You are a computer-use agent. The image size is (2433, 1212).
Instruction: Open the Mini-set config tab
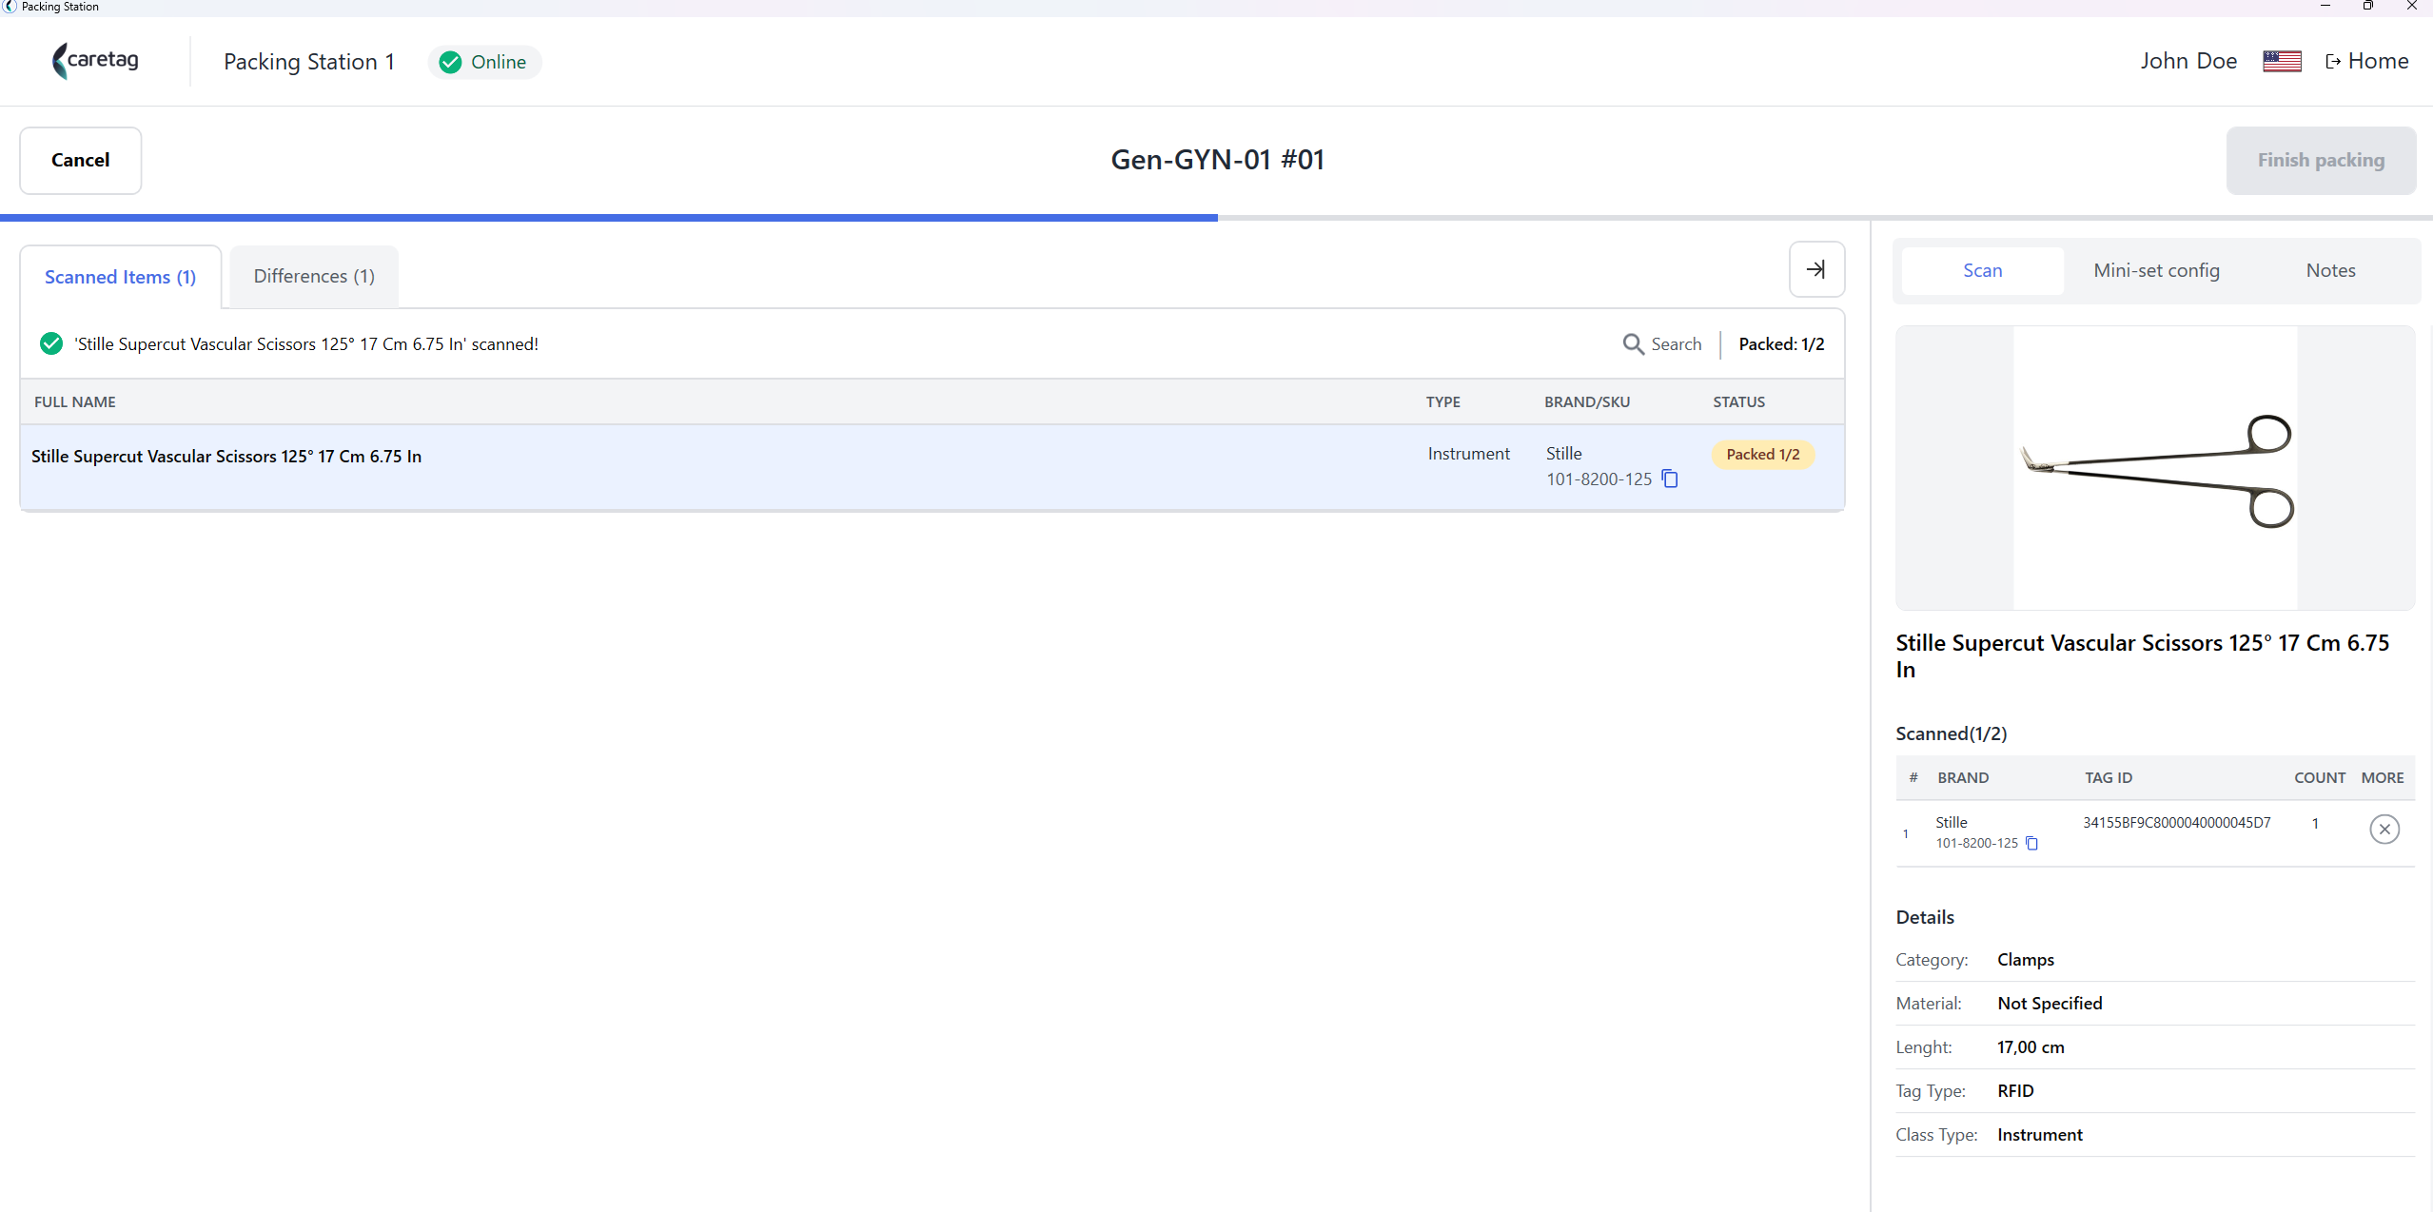2156,270
